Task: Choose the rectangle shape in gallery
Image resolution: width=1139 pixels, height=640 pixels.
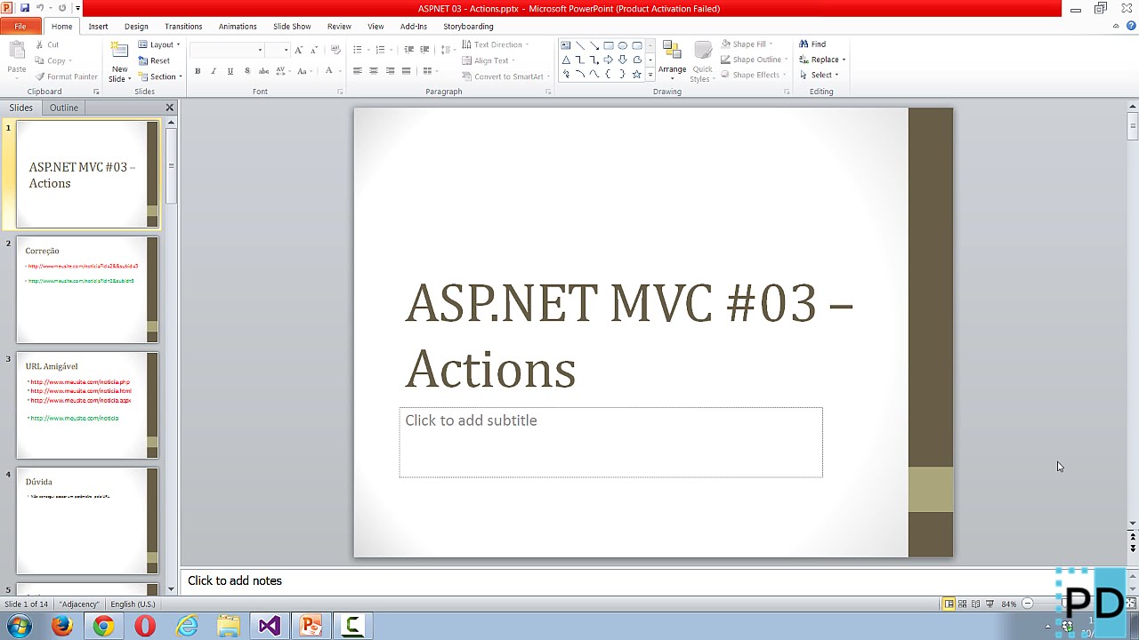Action: [x=609, y=45]
